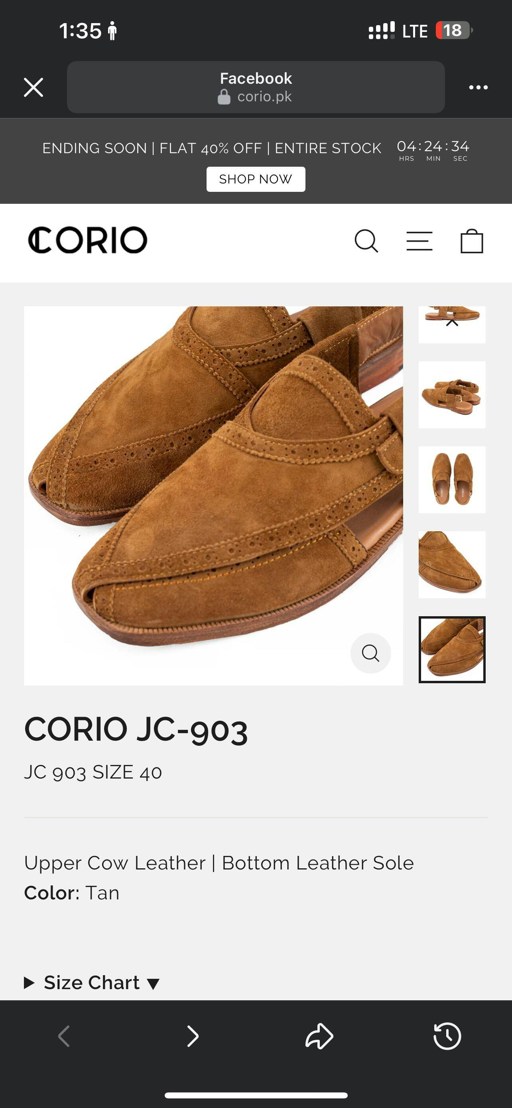Go back with the left chevron
Image resolution: width=512 pixels, height=1108 pixels.
click(64, 1036)
